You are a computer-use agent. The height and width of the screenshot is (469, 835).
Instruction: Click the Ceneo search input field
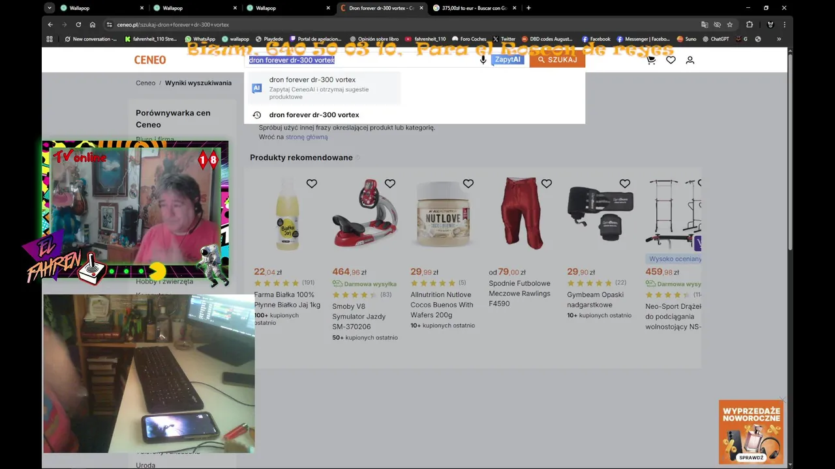[362, 60]
